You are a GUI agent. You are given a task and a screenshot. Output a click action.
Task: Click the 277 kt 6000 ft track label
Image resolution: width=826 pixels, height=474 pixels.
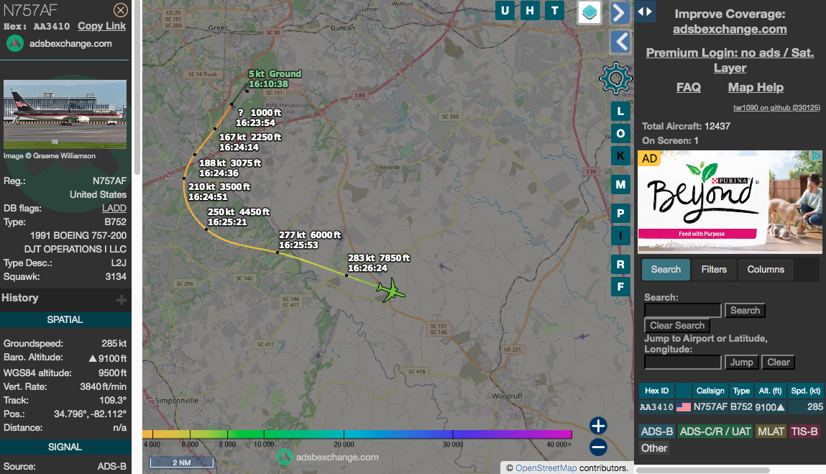[x=310, y=240]
